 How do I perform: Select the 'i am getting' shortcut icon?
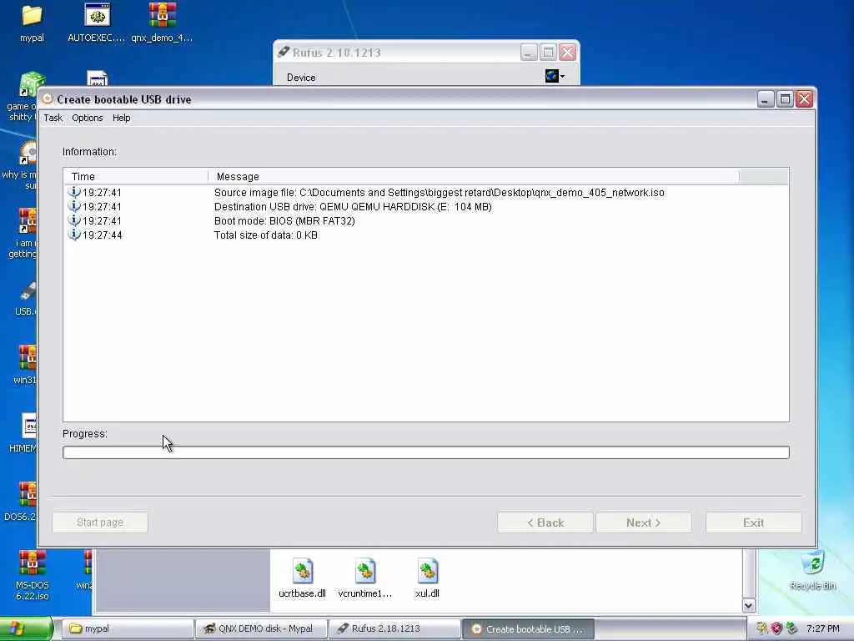pyautogui.click(x=23, y=234)
